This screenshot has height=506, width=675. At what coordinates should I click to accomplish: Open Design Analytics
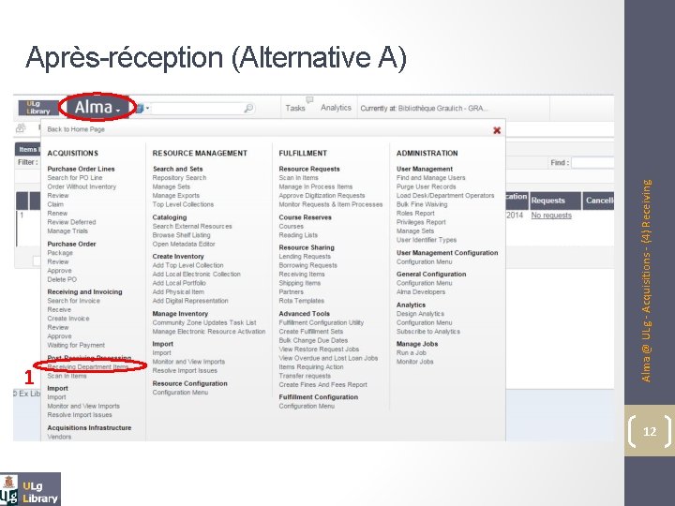(x=420, y=314)
